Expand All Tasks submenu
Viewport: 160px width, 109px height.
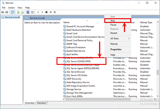coord(118,38)
